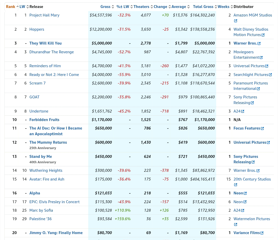This screenshot has width=278, height=240.
Task: Open external link icon next to A24 for Undertone
Action: coord(242,112)
